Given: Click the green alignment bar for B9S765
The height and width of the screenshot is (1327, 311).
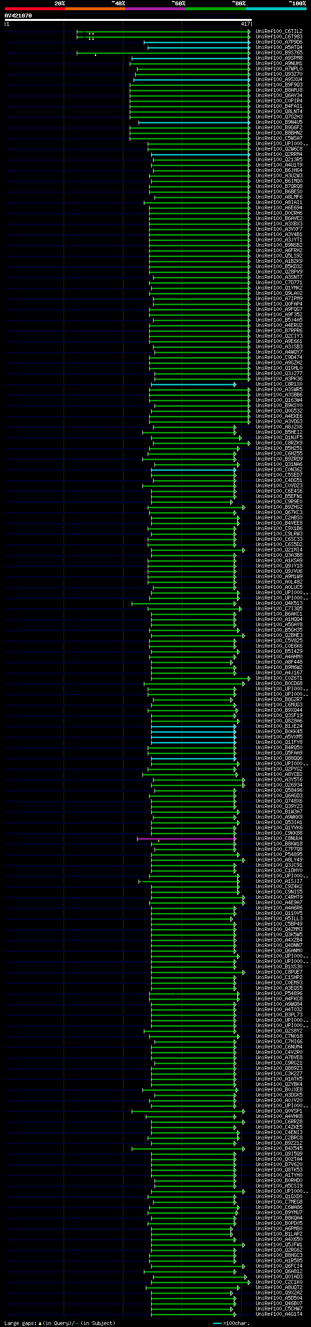Looking at the screenshot, I should pos(164,52).
